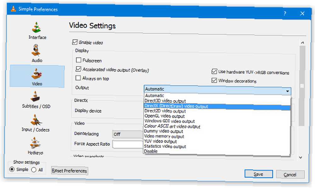Select the Simple show settings radio

12,169
